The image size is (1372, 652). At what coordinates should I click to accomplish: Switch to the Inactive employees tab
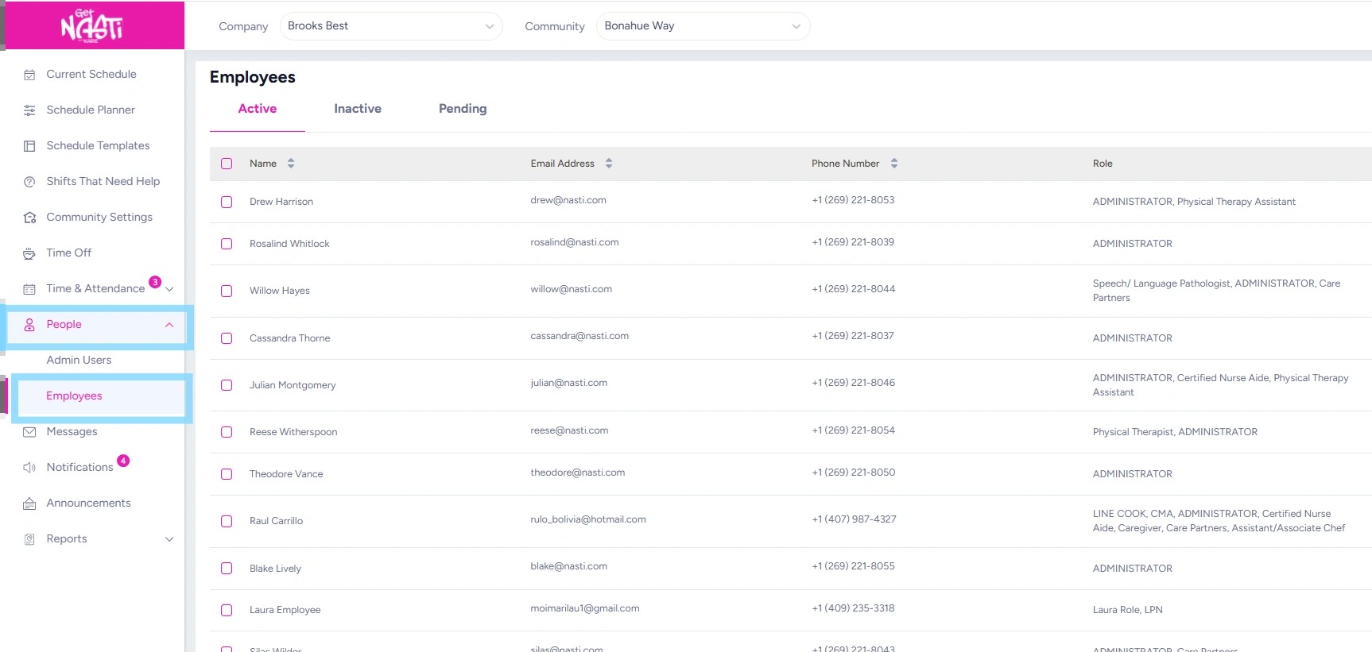(358, 109)
